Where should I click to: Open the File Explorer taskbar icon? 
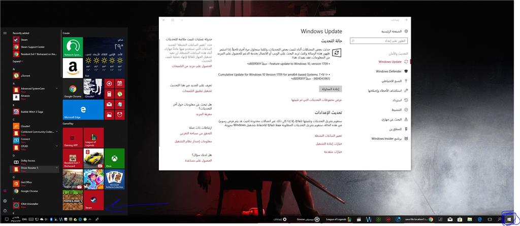[469, 219]
